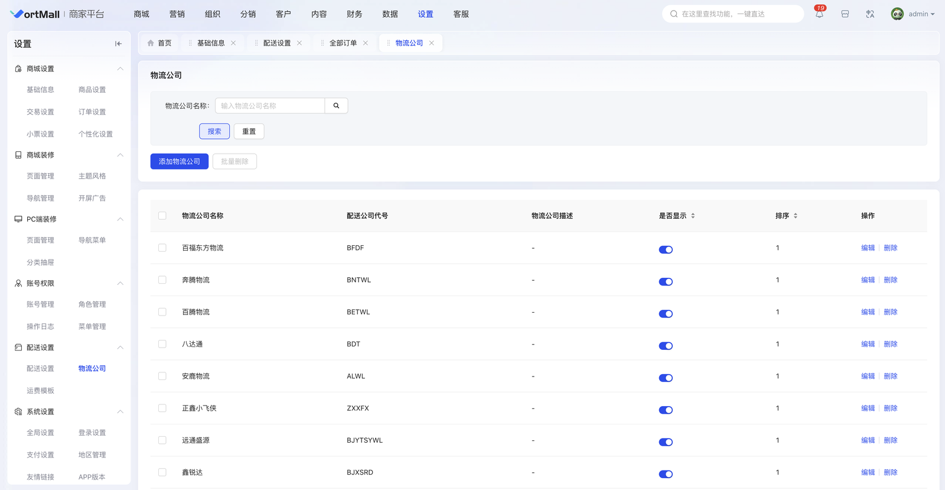The image size is (945, 490).
Task: Open the notification bell icon
Action: pos(819,14)
